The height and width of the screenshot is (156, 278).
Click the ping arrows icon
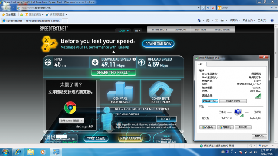tap(48, 62)
